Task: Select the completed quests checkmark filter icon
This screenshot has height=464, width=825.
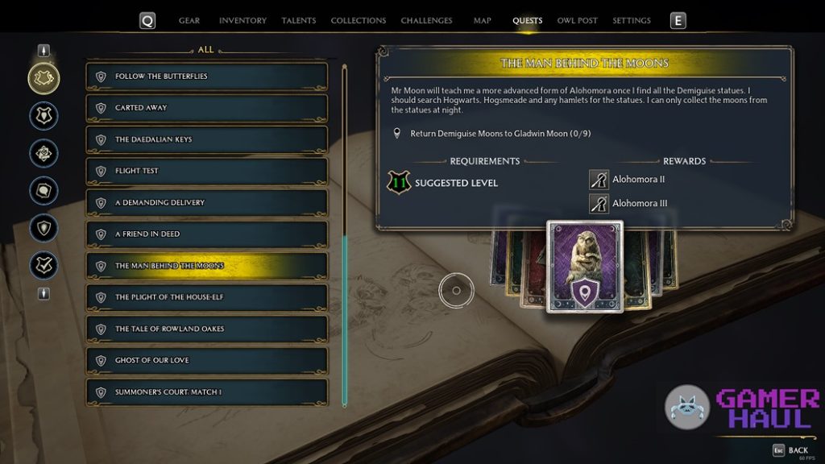Action: [x=44, y=265]
